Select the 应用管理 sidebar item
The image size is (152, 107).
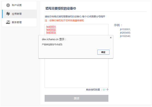(x=19, y=14)
